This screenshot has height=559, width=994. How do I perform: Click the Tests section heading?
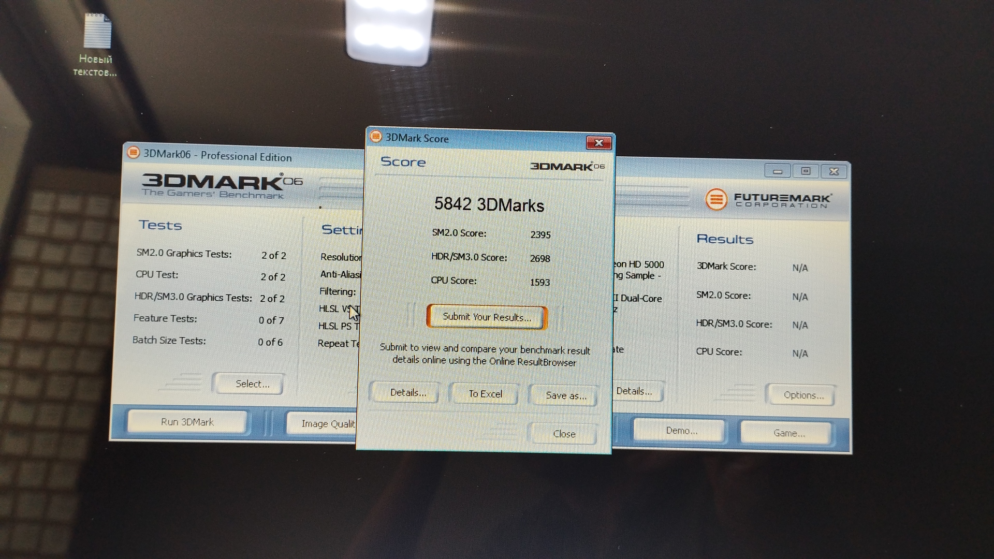click(x=160, y=225)
